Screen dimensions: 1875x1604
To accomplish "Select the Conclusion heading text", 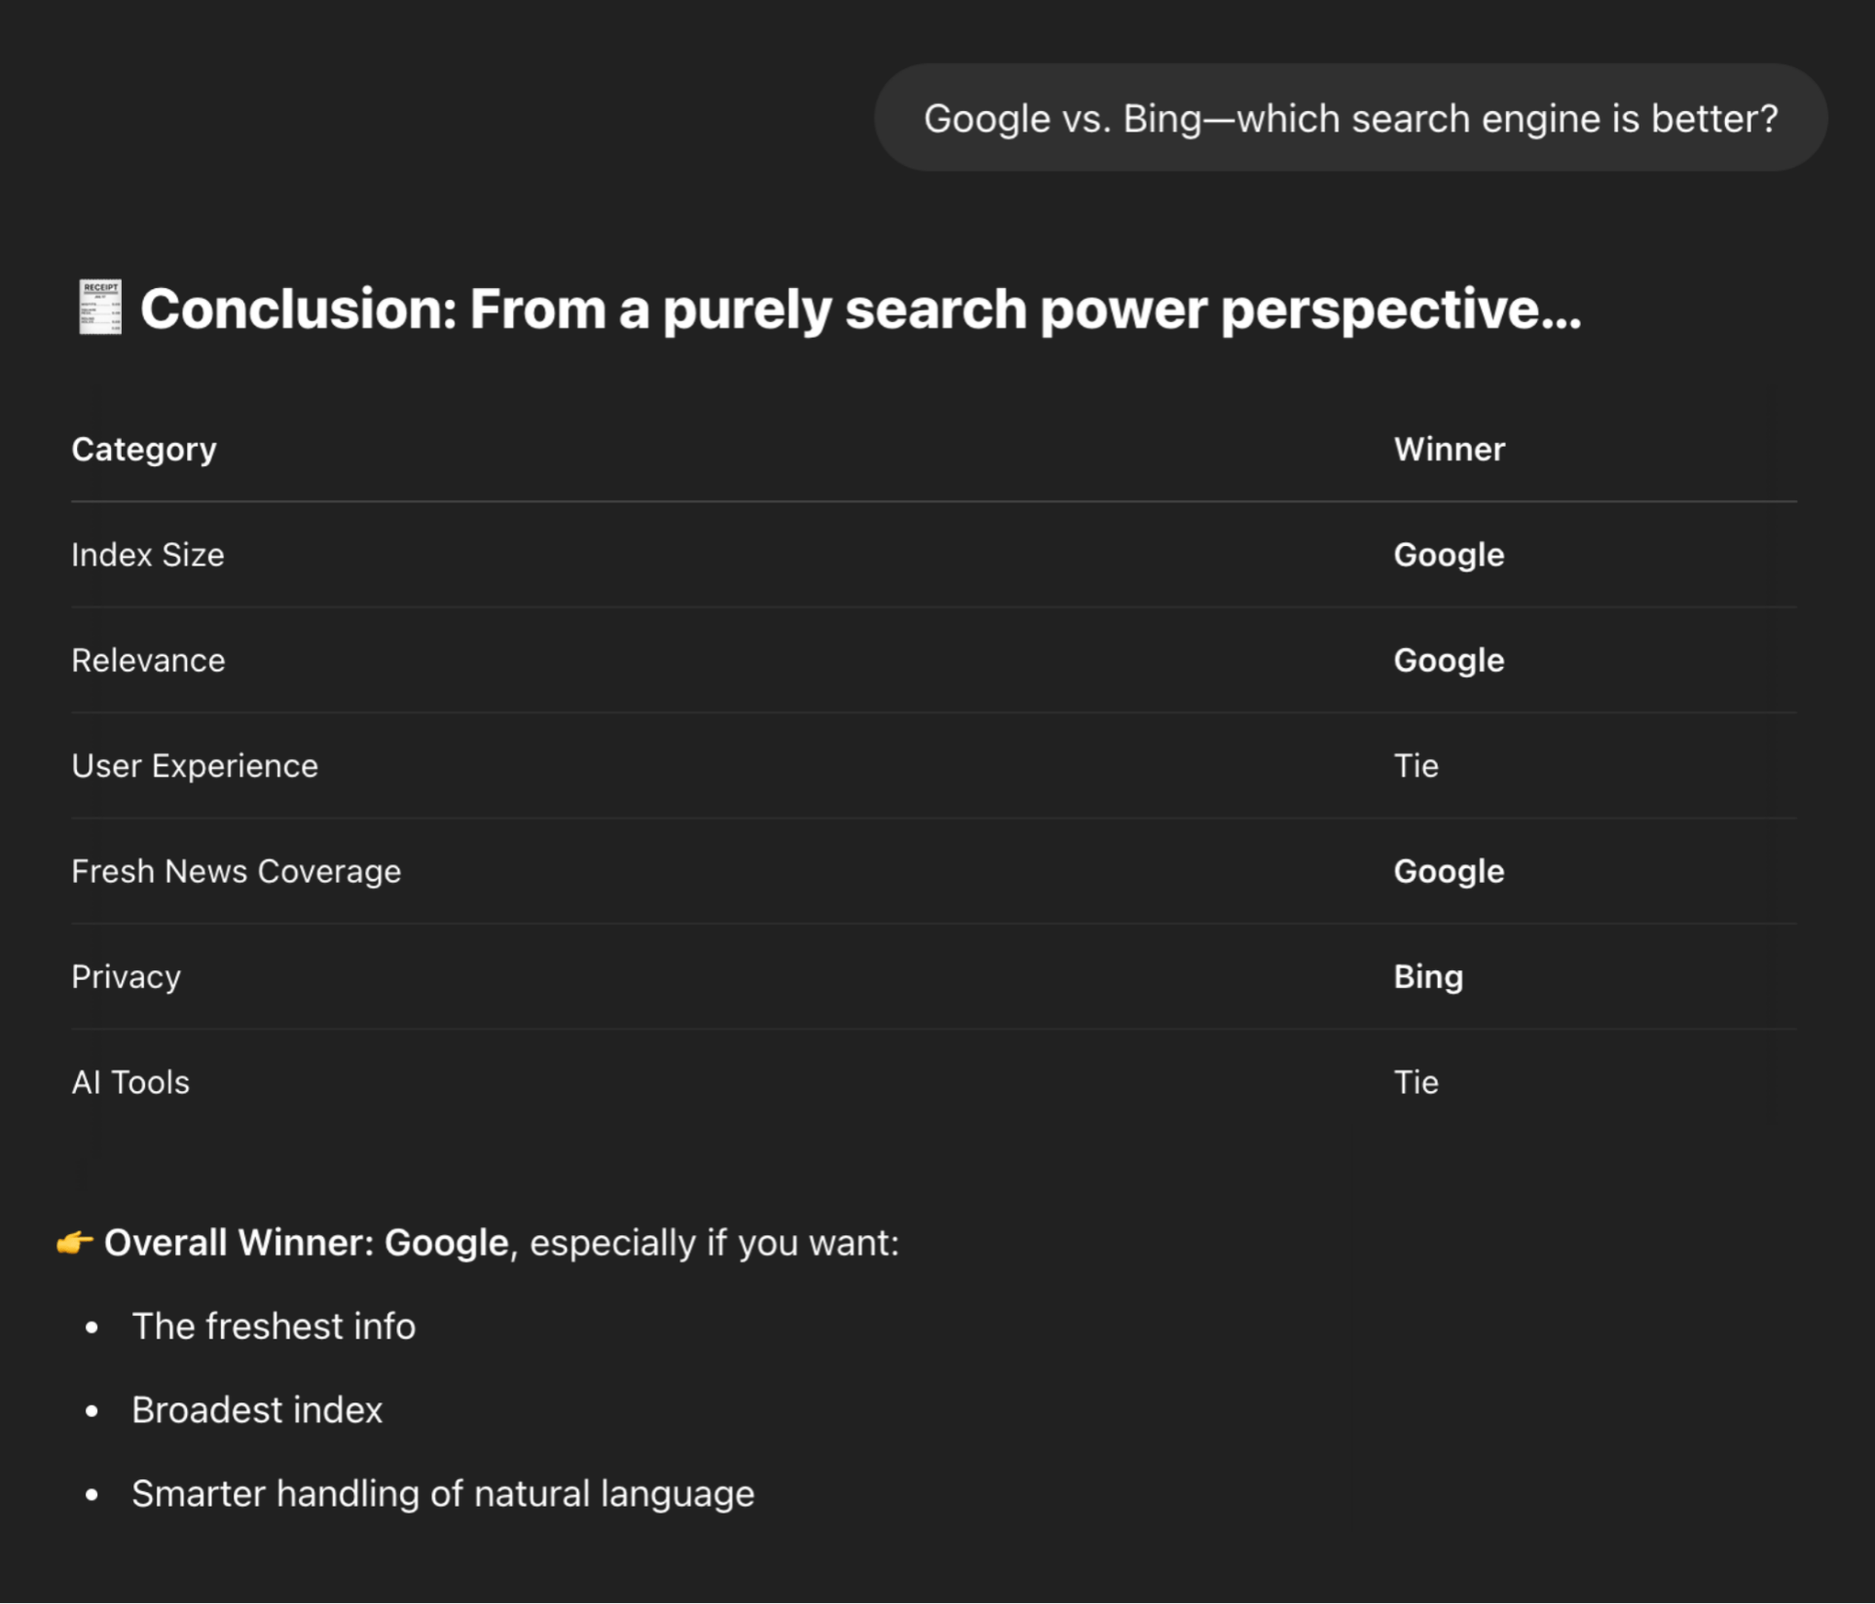I will pos(861,309).
